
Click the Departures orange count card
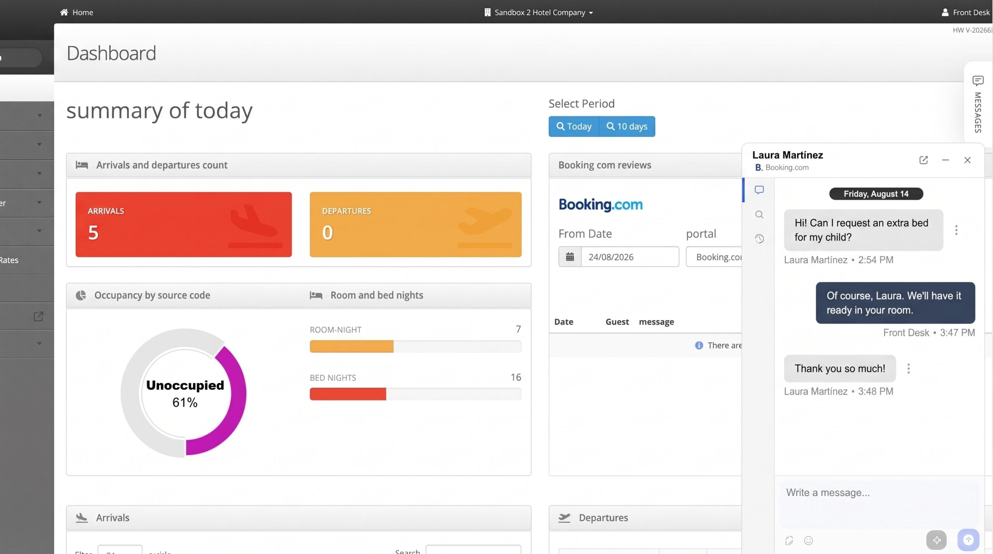[415, 224]
